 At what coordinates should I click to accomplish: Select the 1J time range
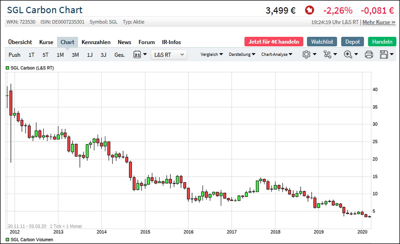[x=90, y=55]
